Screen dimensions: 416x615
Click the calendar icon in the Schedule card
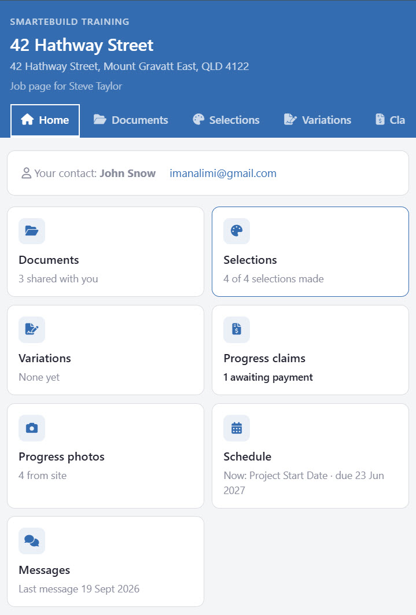coord(237,428)
